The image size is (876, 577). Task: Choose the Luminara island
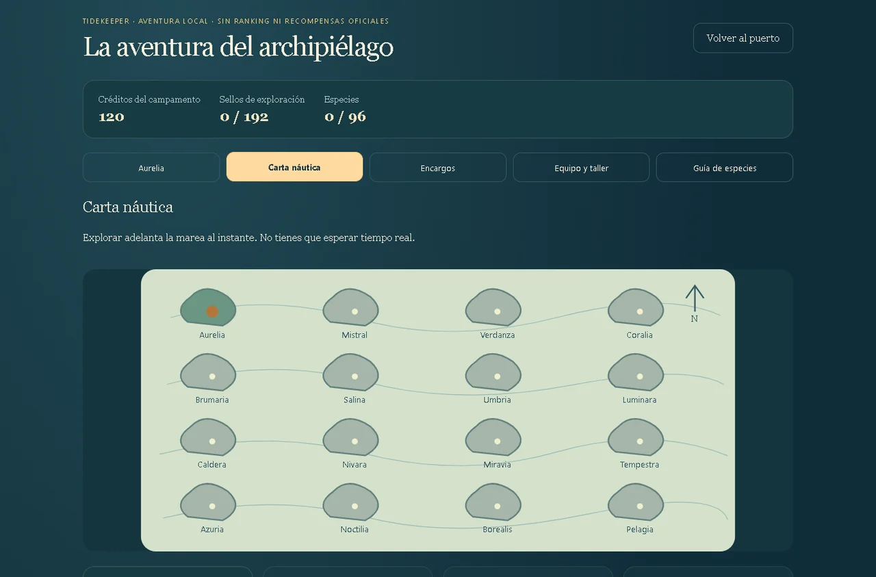pos(636,372)
